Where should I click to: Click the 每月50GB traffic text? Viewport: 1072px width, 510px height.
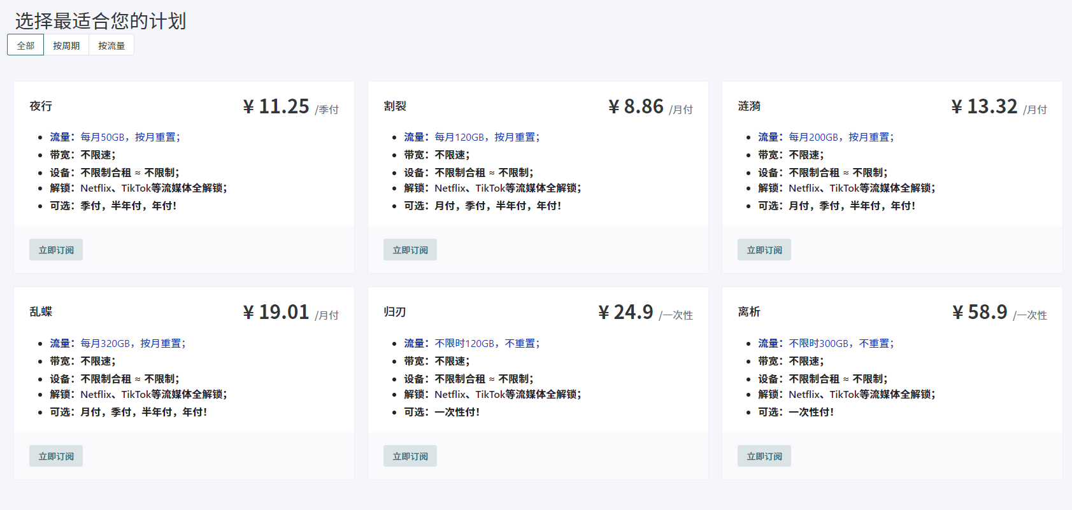[x=130, y=138]
